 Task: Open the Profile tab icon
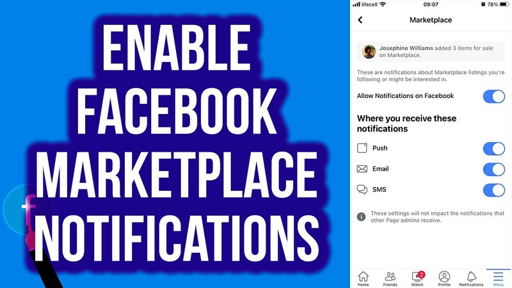444,277
